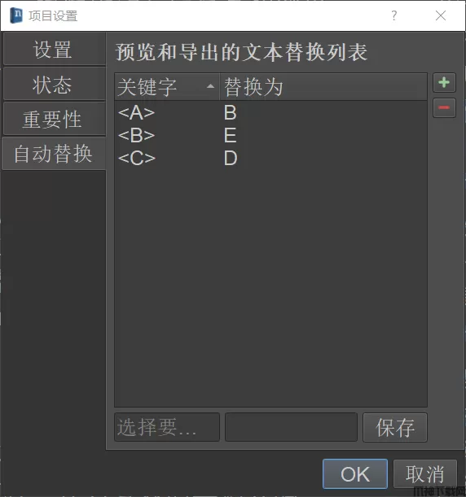Select the <B> keyword row
The width and height of the screenshot is (466, 497).
click(270, 136)
